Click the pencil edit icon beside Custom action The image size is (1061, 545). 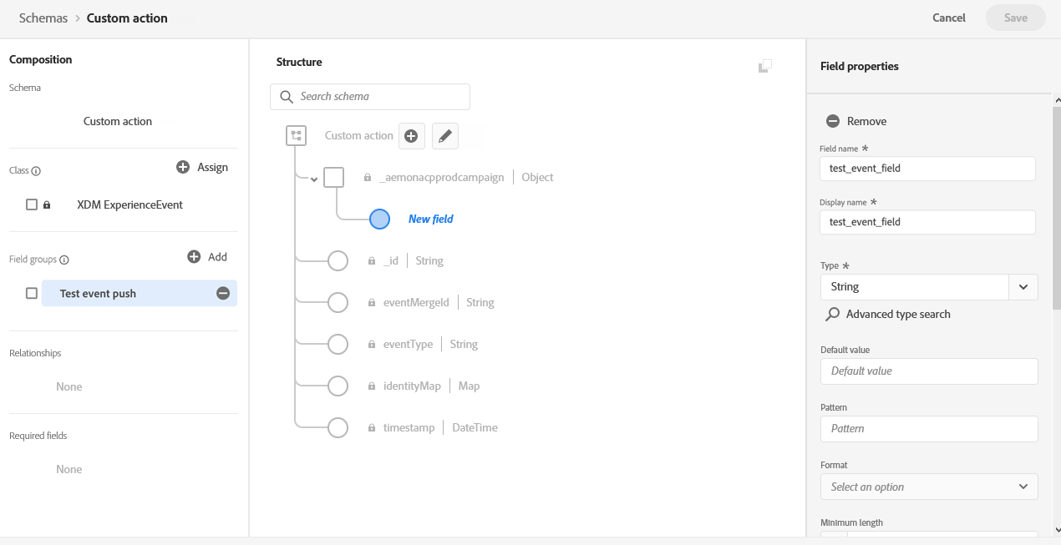[x=445, y=135]
